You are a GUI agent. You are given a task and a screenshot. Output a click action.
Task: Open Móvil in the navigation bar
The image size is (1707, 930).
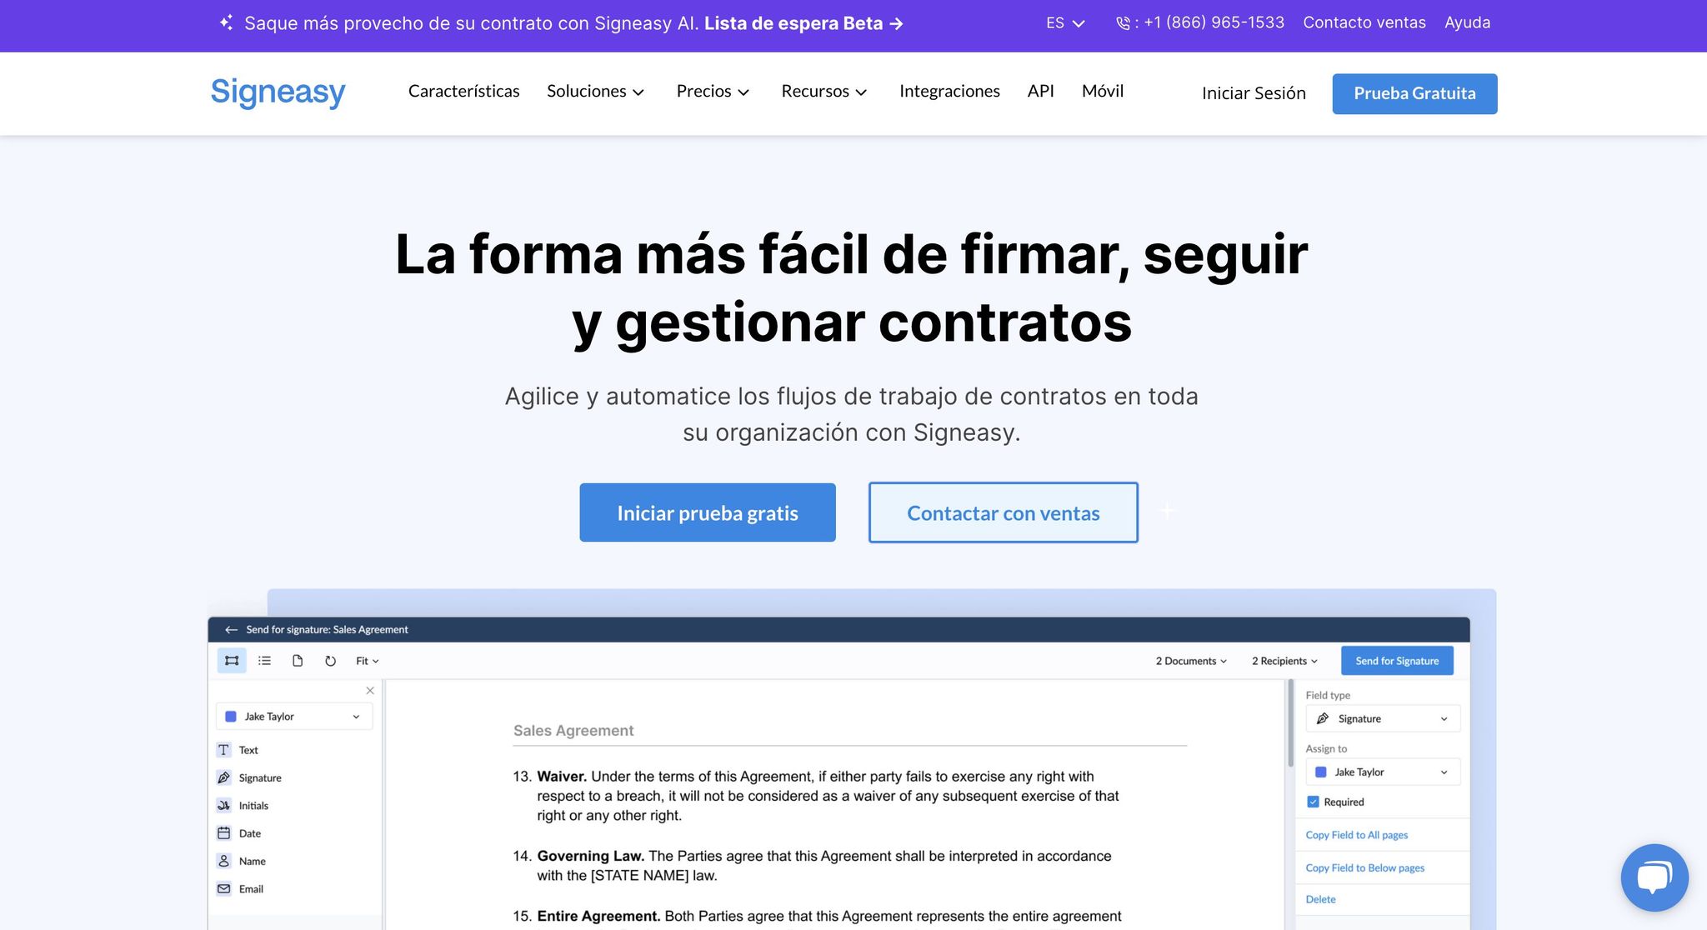[x=1102, y=92]
